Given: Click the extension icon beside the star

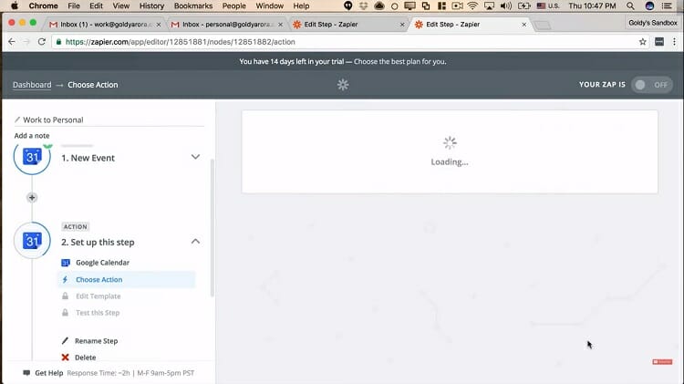Looking at the screenshot, I should pos(659,42).
